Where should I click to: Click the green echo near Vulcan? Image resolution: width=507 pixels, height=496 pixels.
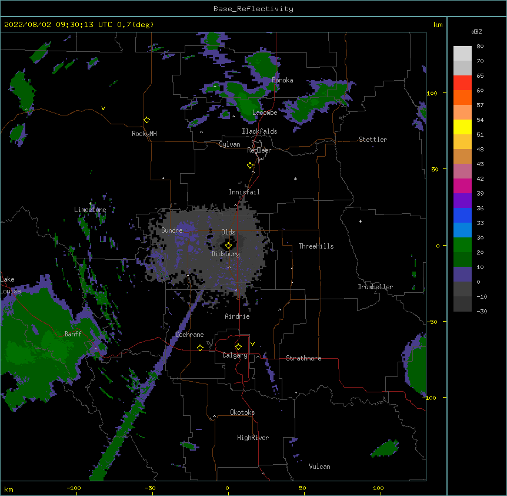tap(385, 449)
